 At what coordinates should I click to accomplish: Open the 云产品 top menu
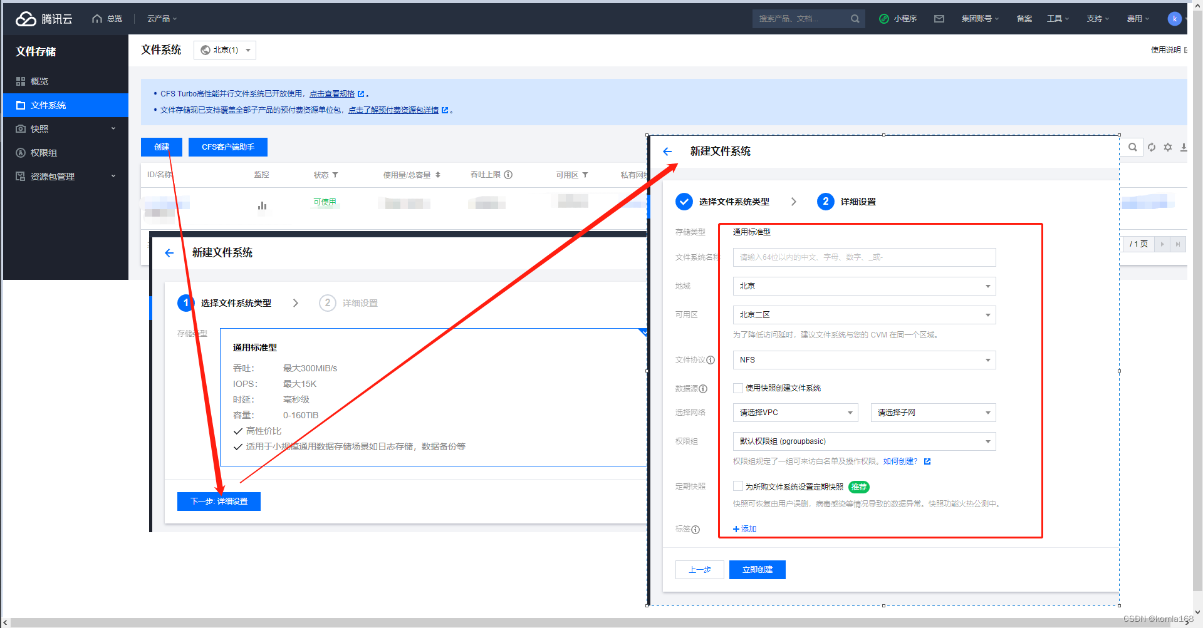click(x=162, y=19)
